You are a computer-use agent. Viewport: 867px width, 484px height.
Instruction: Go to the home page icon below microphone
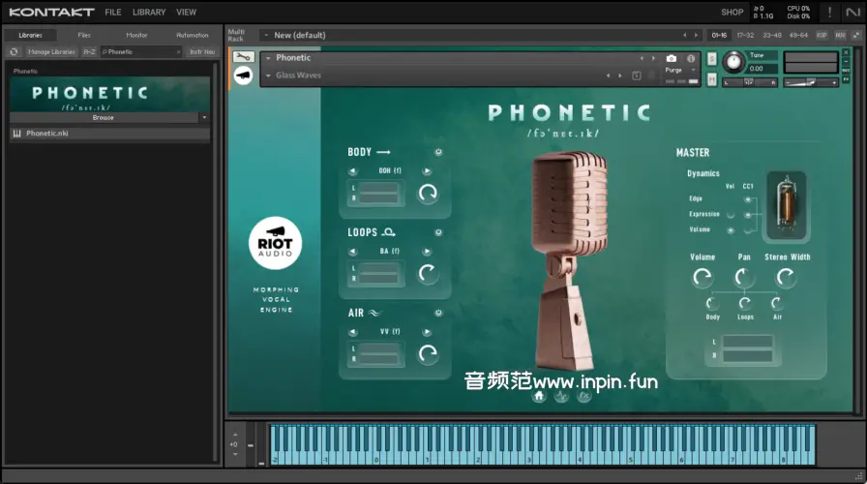click(x=539, y=396)
